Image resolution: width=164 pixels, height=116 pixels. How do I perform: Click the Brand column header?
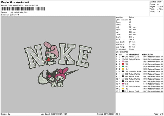[x=150, y=54]
